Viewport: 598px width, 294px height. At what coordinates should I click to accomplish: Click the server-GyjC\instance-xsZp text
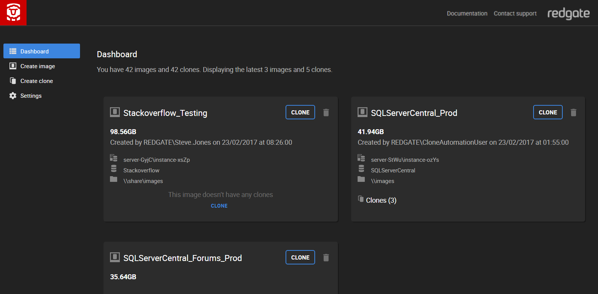[157, 160]
